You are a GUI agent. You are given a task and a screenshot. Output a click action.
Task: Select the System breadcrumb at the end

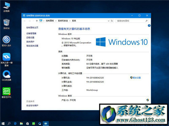click(x=74, y=21)
